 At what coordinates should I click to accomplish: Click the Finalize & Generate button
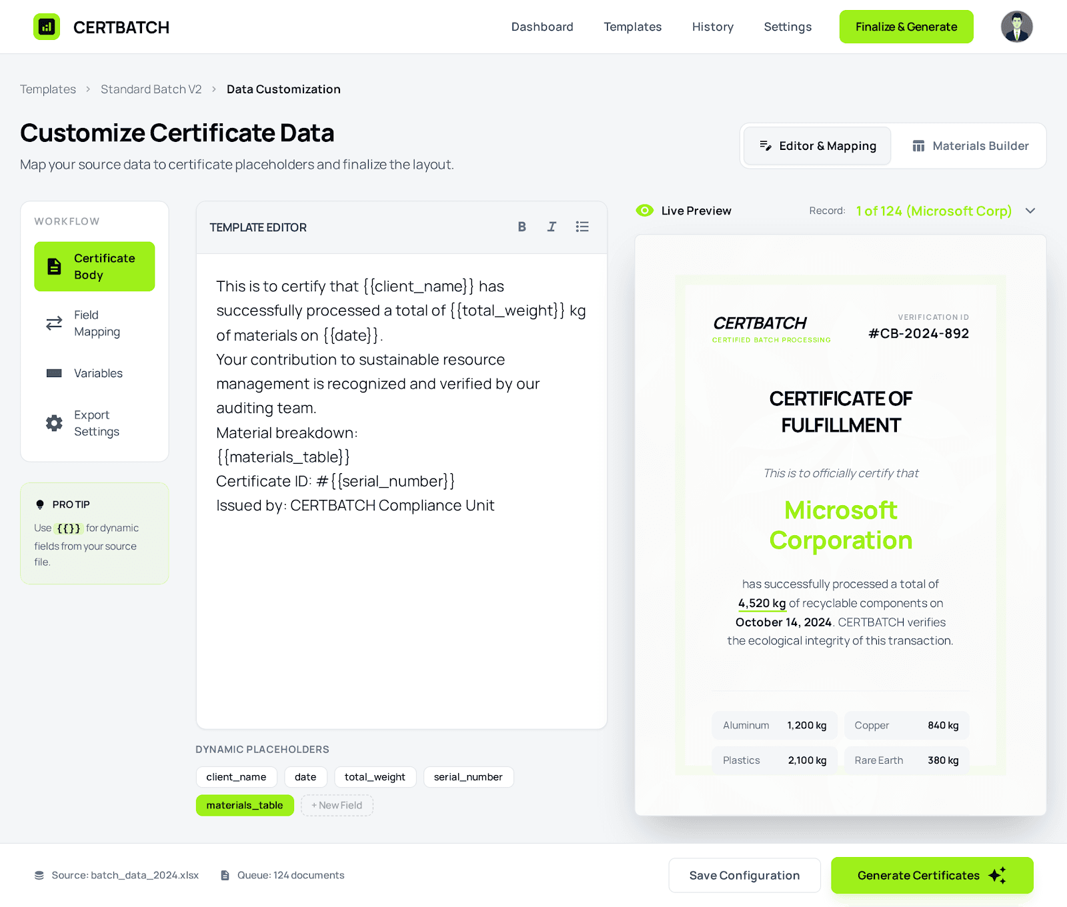(906, 27)
